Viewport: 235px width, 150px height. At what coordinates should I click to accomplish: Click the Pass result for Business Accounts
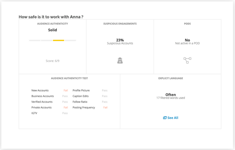pos(65,96)
